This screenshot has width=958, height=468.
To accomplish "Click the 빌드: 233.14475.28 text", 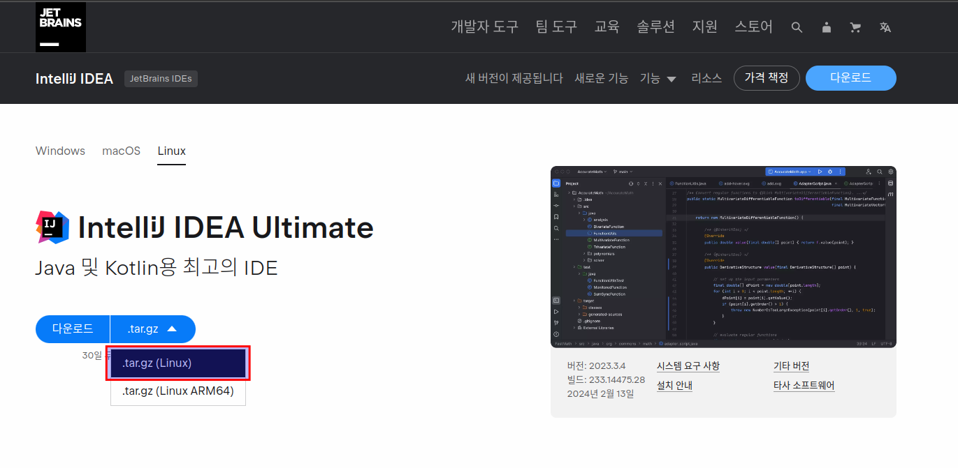I will 607,380.
